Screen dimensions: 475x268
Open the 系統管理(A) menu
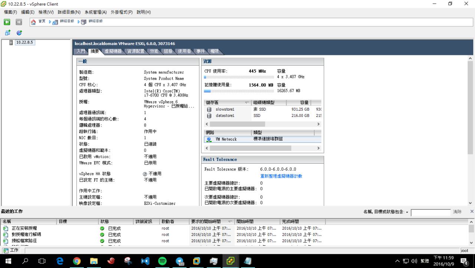(96, 12)
